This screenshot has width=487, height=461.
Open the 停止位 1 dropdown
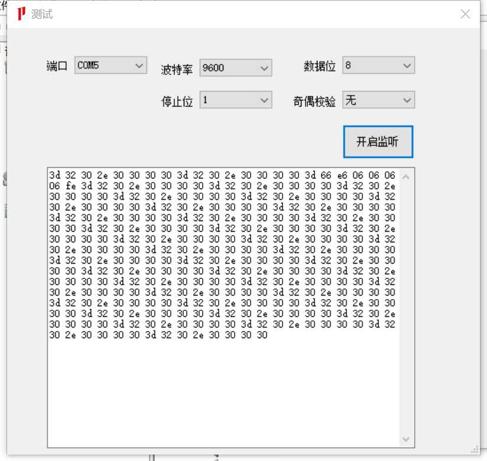click(x=236, y=100)
